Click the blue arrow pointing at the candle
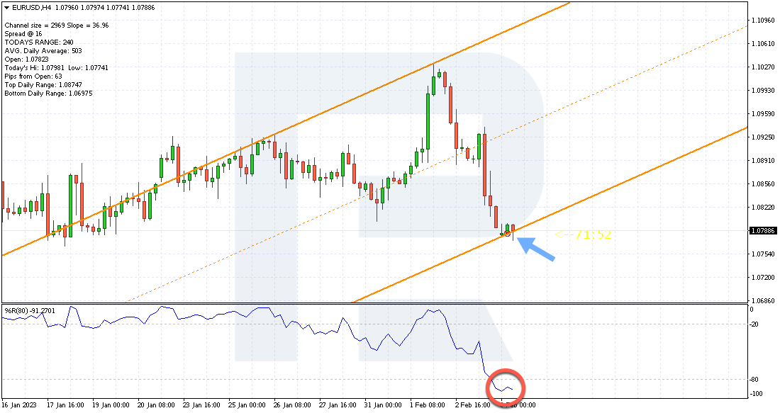Screen dimensions: 780x413 tap(536, 249)
